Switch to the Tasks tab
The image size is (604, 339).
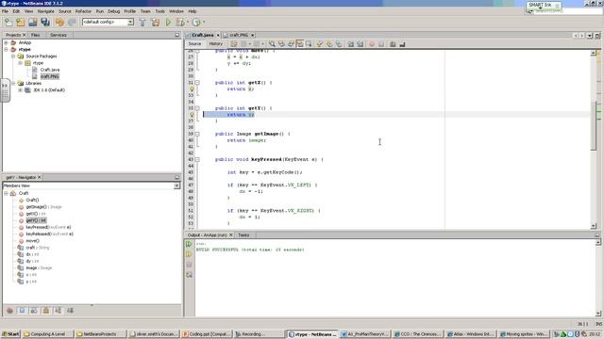pyautogui.click(x=243, y=234)
